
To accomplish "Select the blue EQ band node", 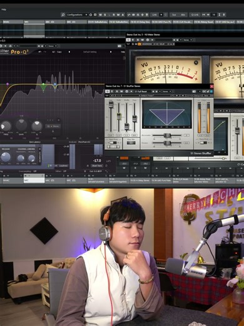I will point(55,84).
